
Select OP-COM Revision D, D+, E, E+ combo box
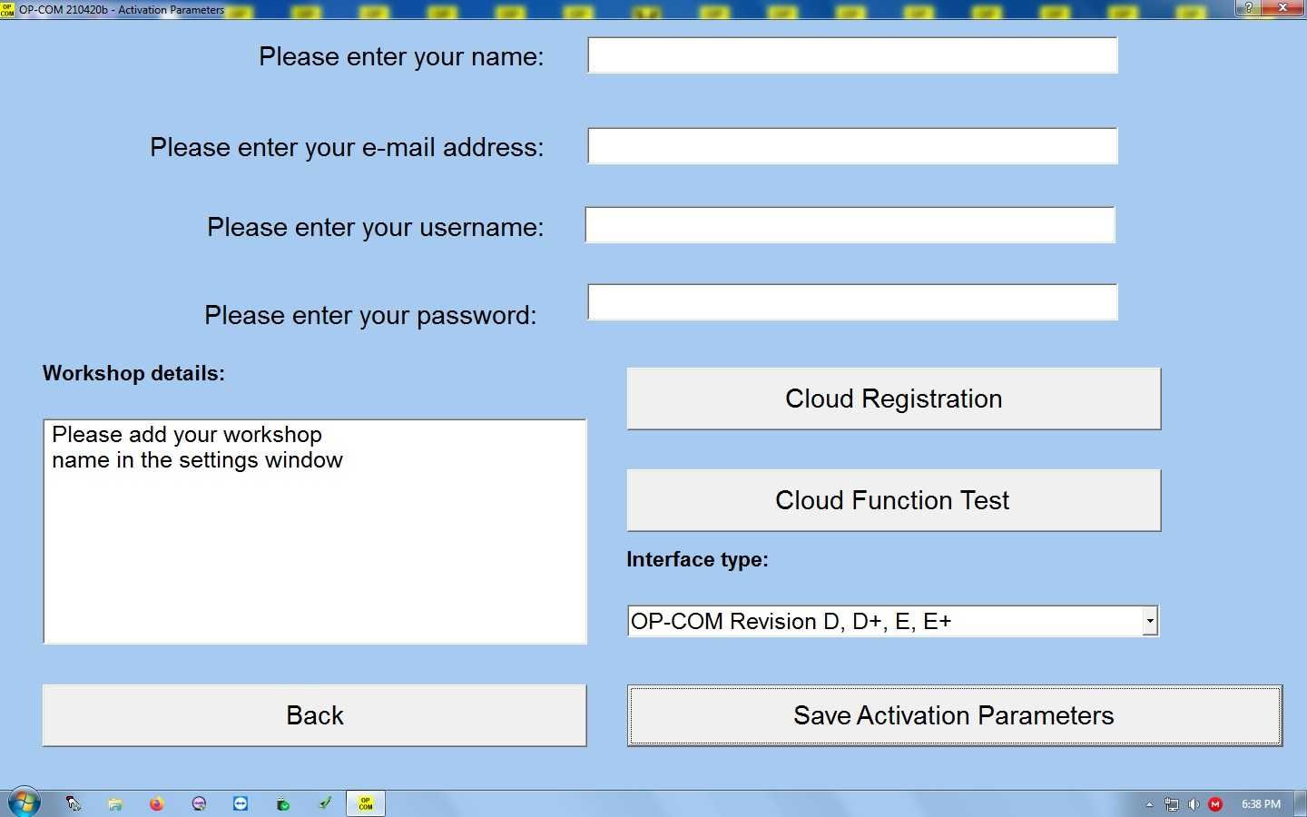click(893, 621)
